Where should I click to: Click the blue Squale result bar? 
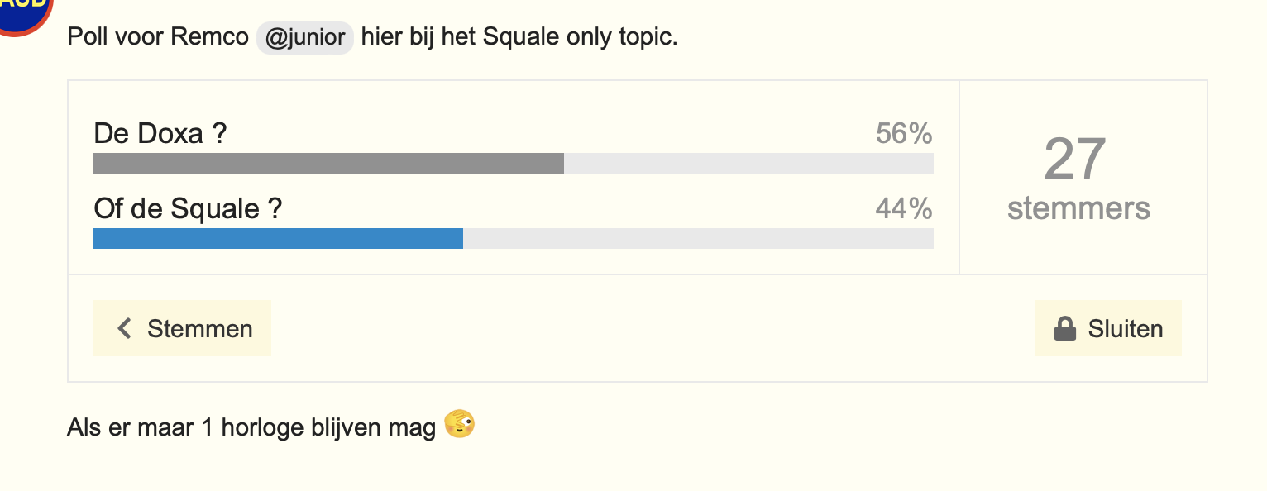[278, 238]
